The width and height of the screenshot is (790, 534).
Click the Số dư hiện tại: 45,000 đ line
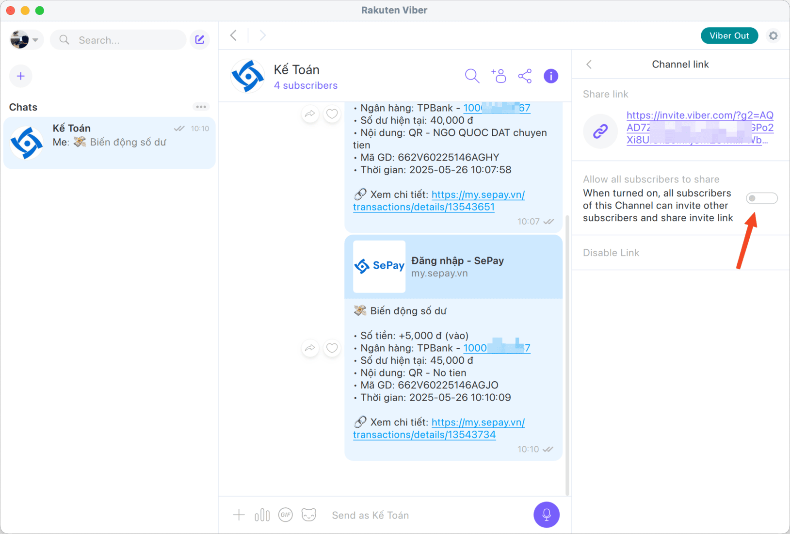(x=417, y=360)
